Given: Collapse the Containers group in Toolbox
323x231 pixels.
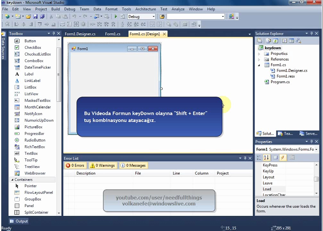Looking at the screenshot, I should tap(12, 180).
